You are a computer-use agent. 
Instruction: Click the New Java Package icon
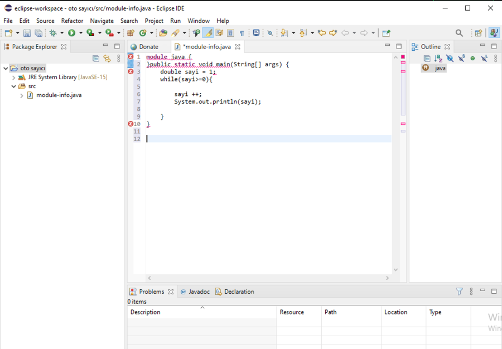pyautogui.click(x=131, y=33)
